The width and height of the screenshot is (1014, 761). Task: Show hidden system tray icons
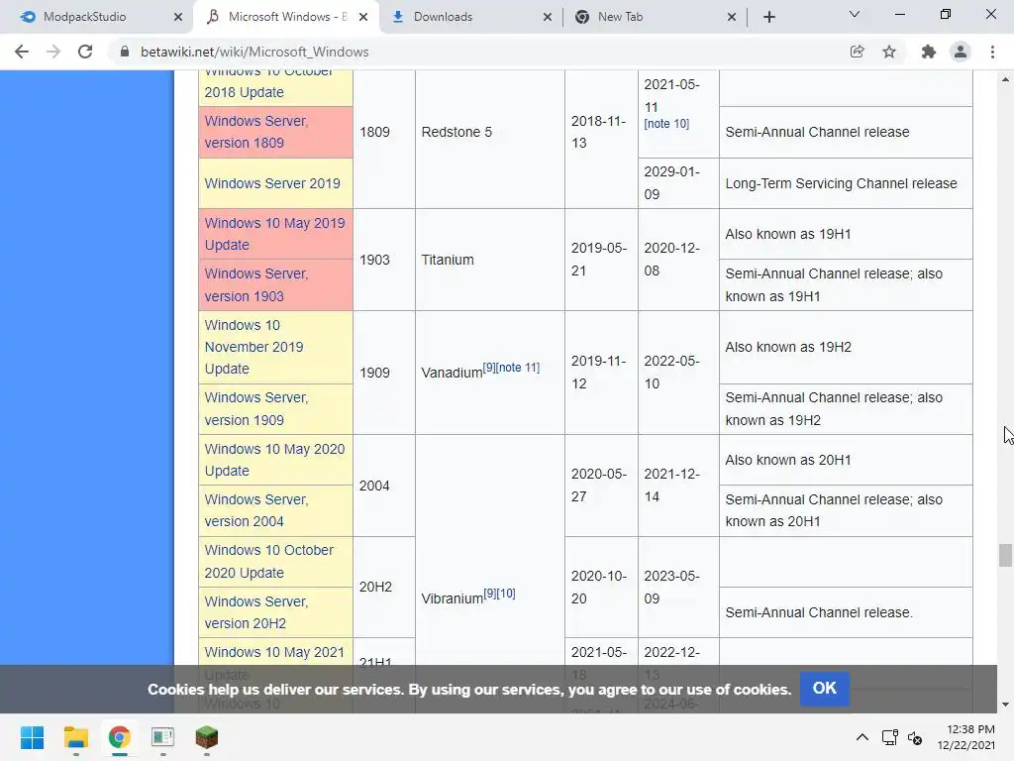(862, 737)
